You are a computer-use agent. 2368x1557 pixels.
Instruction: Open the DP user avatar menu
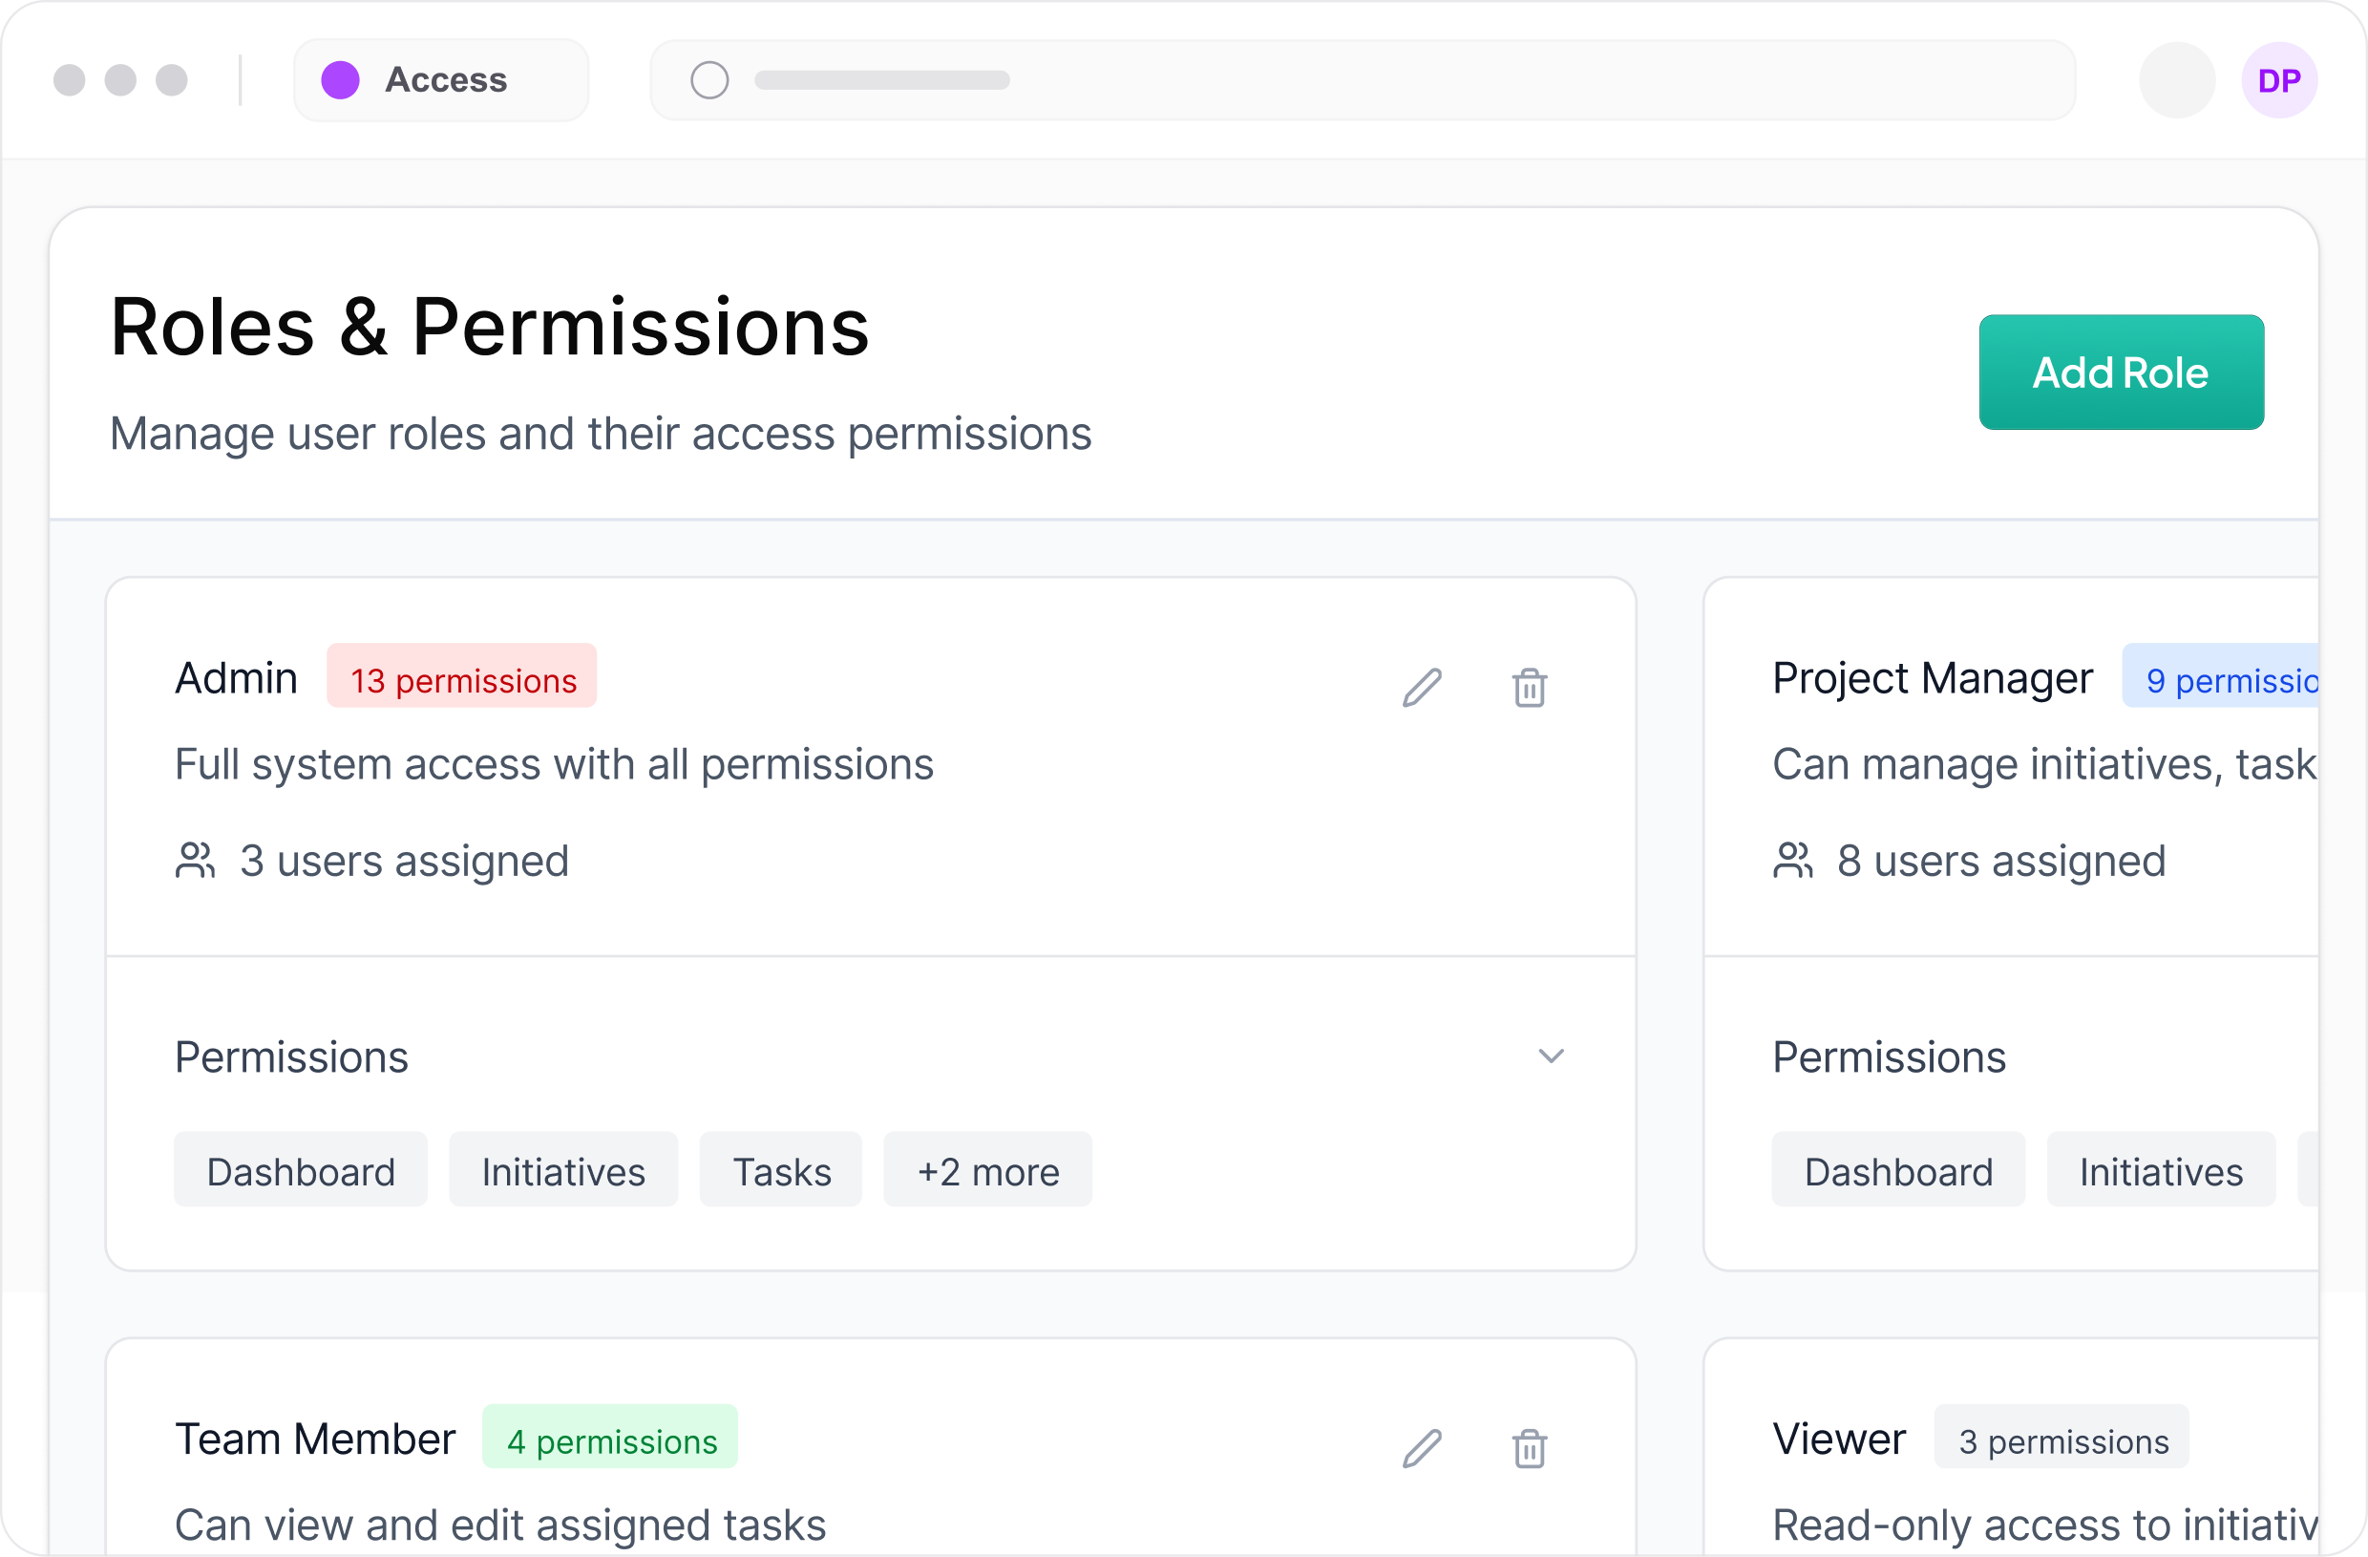(2278, 79)
